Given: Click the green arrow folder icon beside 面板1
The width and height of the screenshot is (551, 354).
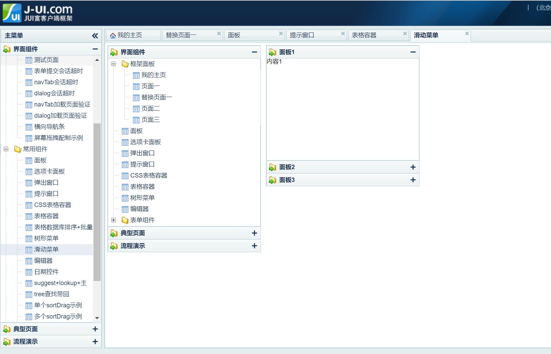Looking at the screenshot, I should 273,52.
